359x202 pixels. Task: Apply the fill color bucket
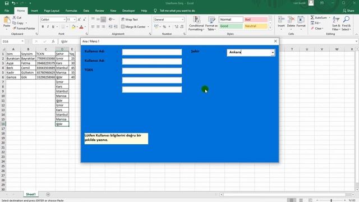[x=73, y=27]
